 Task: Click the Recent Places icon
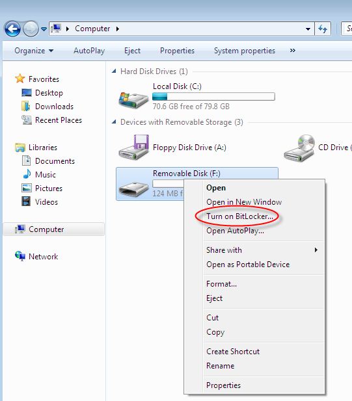tap(27, 120)
